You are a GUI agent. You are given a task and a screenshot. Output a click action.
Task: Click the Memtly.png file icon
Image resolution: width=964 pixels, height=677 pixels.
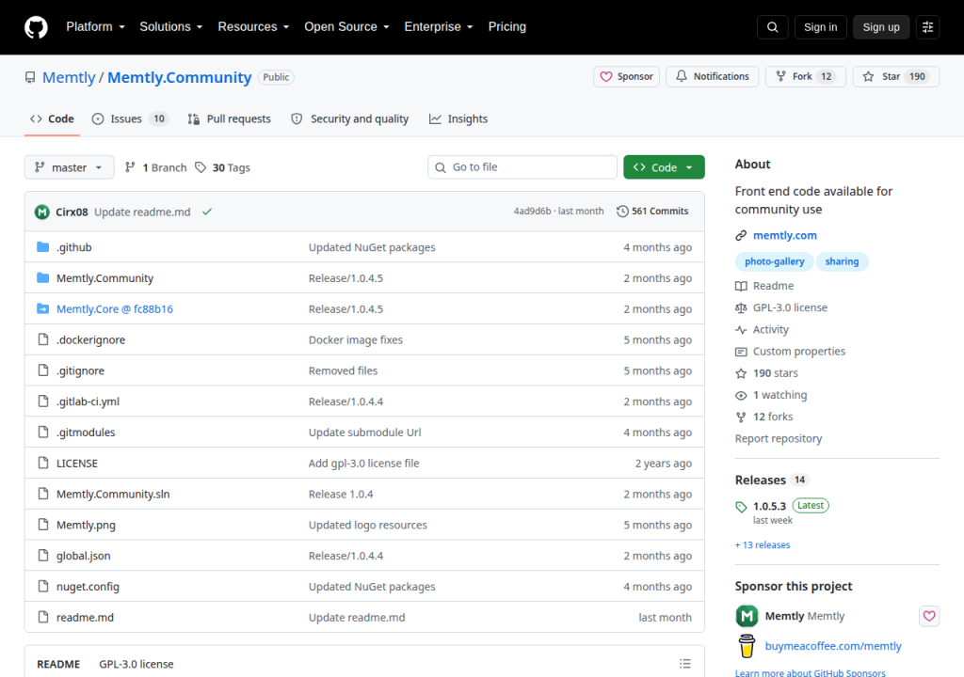[x=42, y=524]
